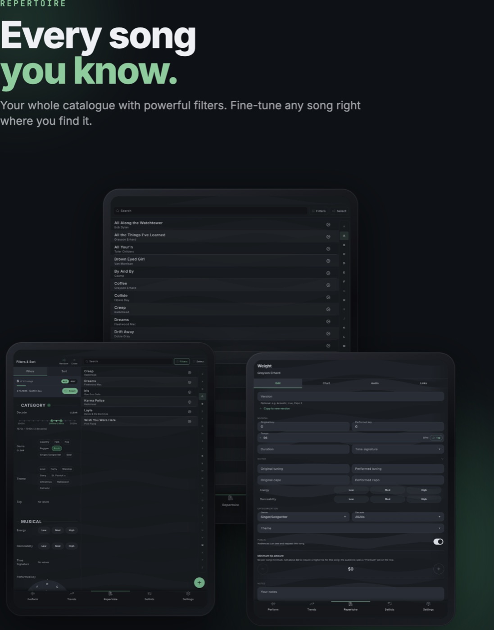The height and width of the screenshot is (630, 494).
Task: Close the Filters & Sort panel
Action: pos(74,361)
